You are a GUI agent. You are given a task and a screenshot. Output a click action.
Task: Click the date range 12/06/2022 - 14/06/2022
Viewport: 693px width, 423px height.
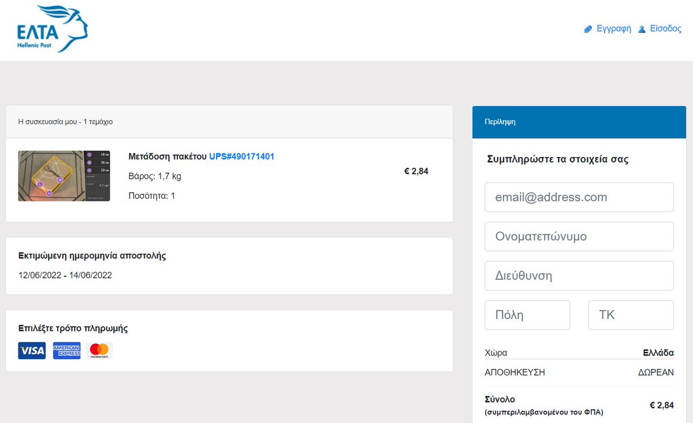[x=65, y=275]
